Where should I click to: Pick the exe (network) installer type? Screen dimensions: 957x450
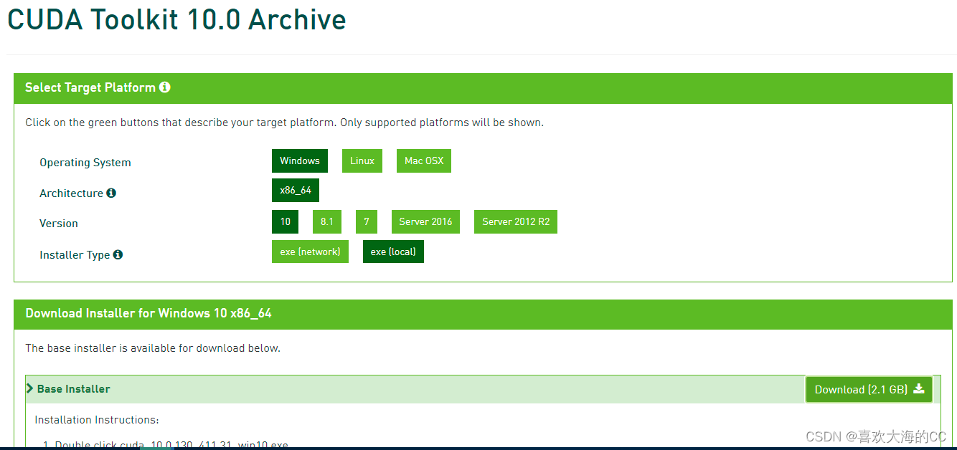tap(310, 252)
